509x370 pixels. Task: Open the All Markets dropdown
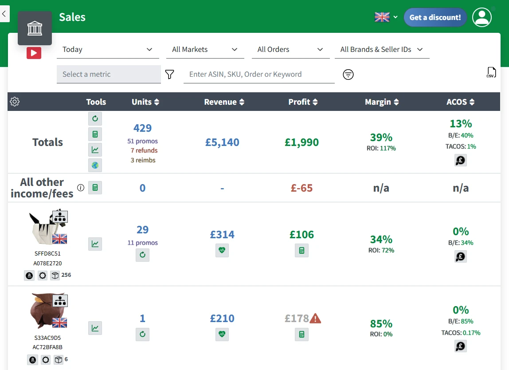(x=205, y=49)
